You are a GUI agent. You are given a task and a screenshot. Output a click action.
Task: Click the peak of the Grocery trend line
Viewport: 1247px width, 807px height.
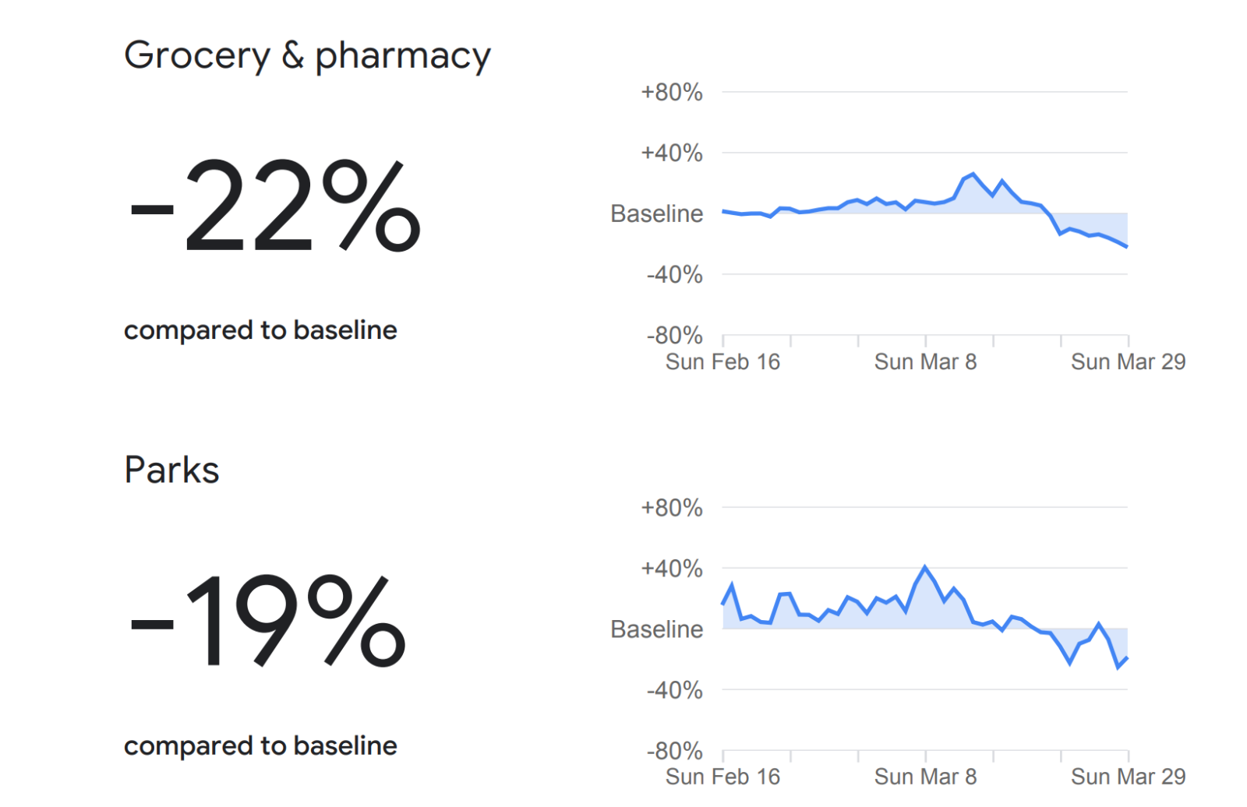pos(973,174)
